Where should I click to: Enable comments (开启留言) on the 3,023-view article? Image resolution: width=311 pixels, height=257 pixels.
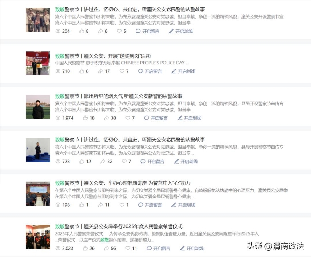coord(158,248)
